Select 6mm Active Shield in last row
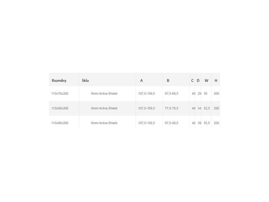Image resolution: width=269 pixels, height=202 pixels. coord(104,123)
